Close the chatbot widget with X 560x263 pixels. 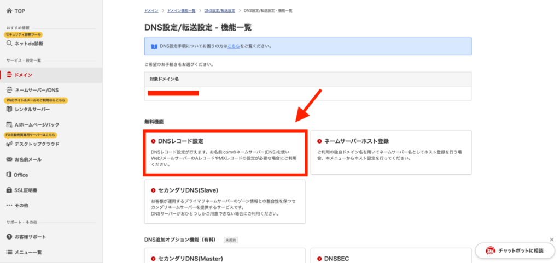551,240
